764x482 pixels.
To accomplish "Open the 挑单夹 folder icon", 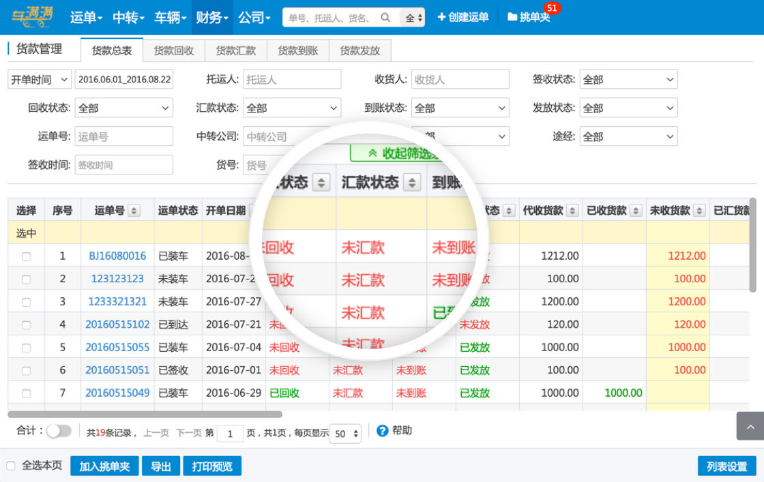I will coord(512,17).
